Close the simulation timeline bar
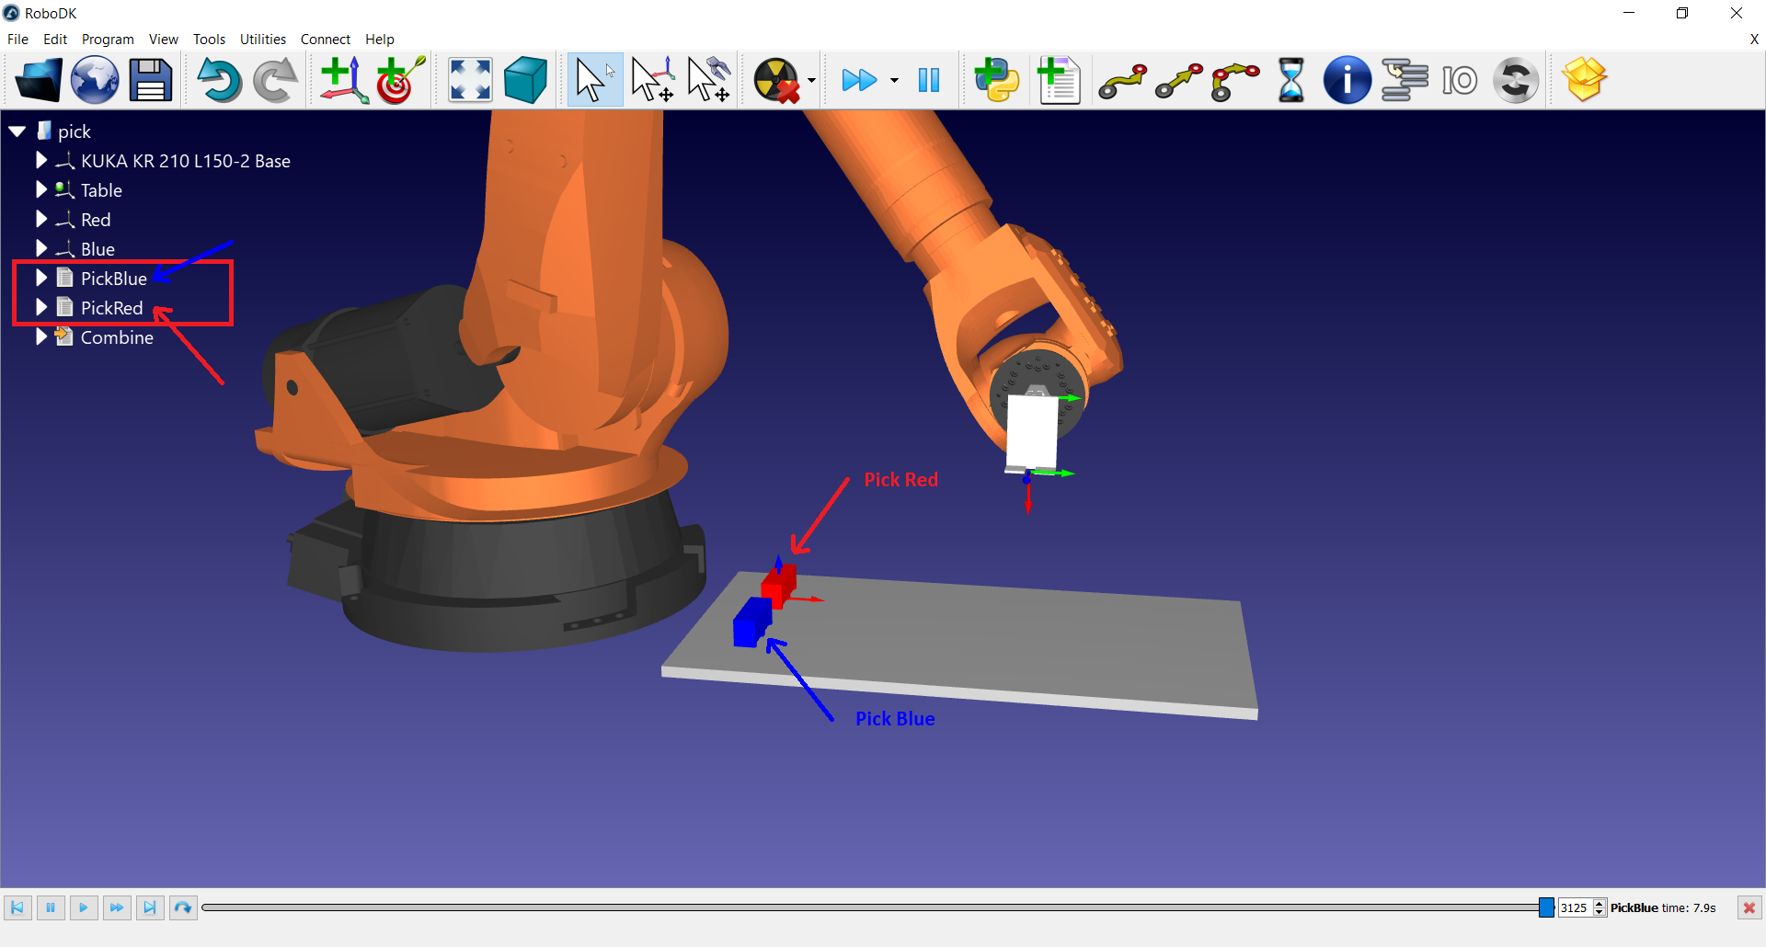This screenshot has width=1766, height=947. tap(1749, 907)
